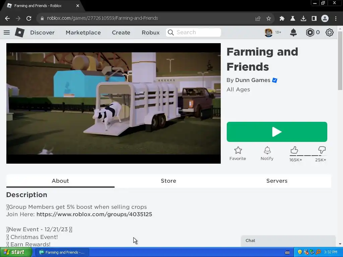343x257 pixels.
Task: Click the magnifier icon in Roblox search
Action: coord(171,32)
